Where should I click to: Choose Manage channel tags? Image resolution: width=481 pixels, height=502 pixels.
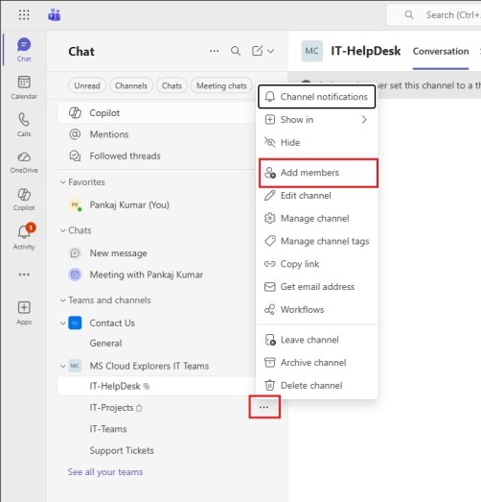pyautogui.click(x=317, y=241)
